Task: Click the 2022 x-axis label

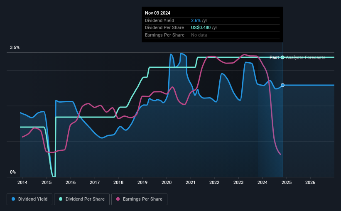Action: coord(214,182)
